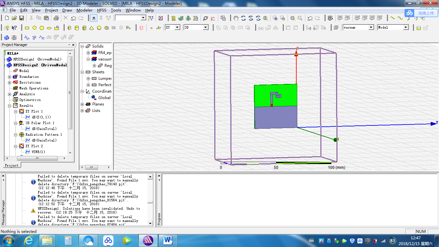This screenshot has width=439, height=247.
Task: Print using the printer toolbar icon
Action: pyautogui.click(x=56, y=18)
